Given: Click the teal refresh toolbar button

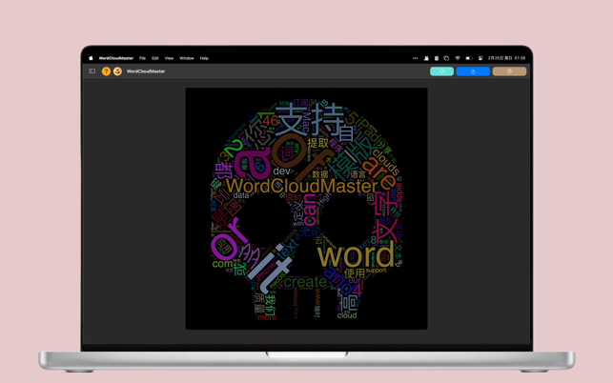Looking at the screenshot, I should pos(441,71).
